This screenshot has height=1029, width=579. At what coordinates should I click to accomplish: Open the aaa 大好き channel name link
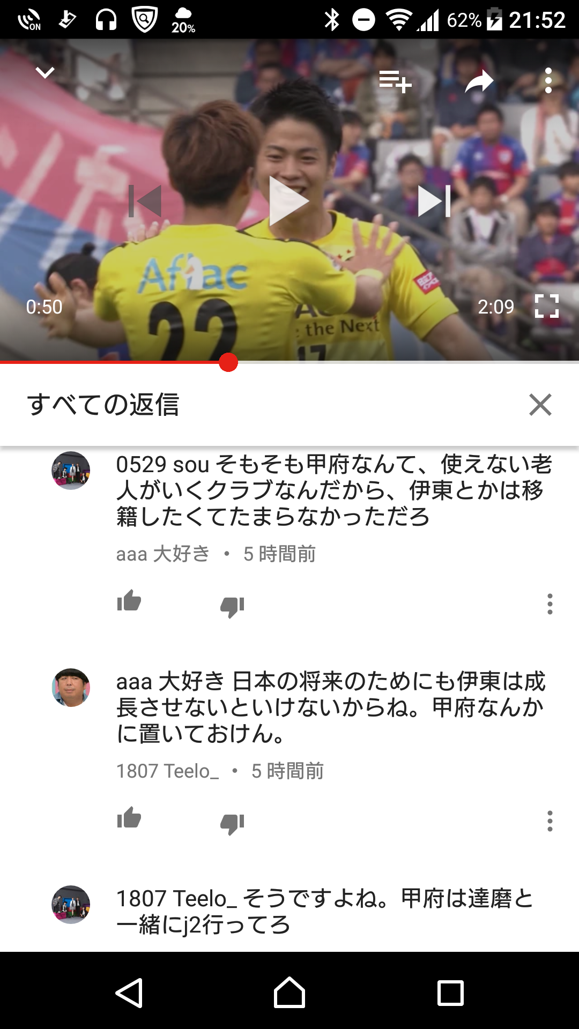tap(163, 554)
